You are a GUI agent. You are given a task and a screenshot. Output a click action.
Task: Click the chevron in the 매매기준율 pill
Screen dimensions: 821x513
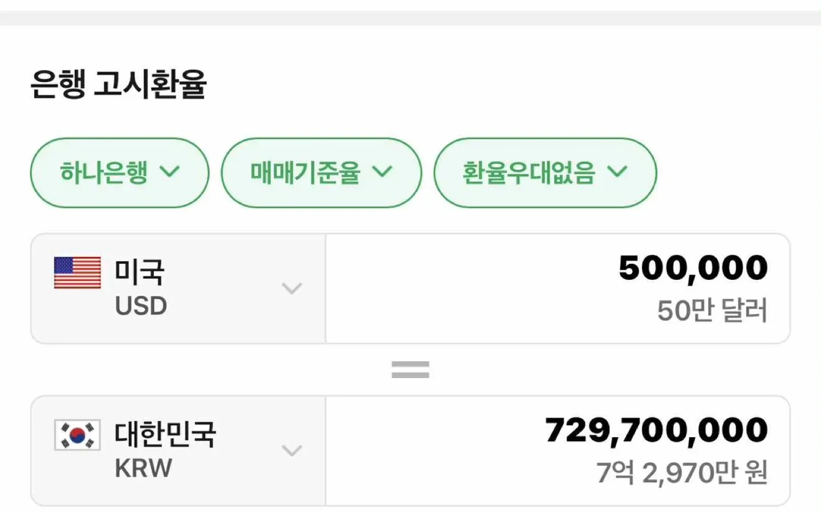(382, 172)
